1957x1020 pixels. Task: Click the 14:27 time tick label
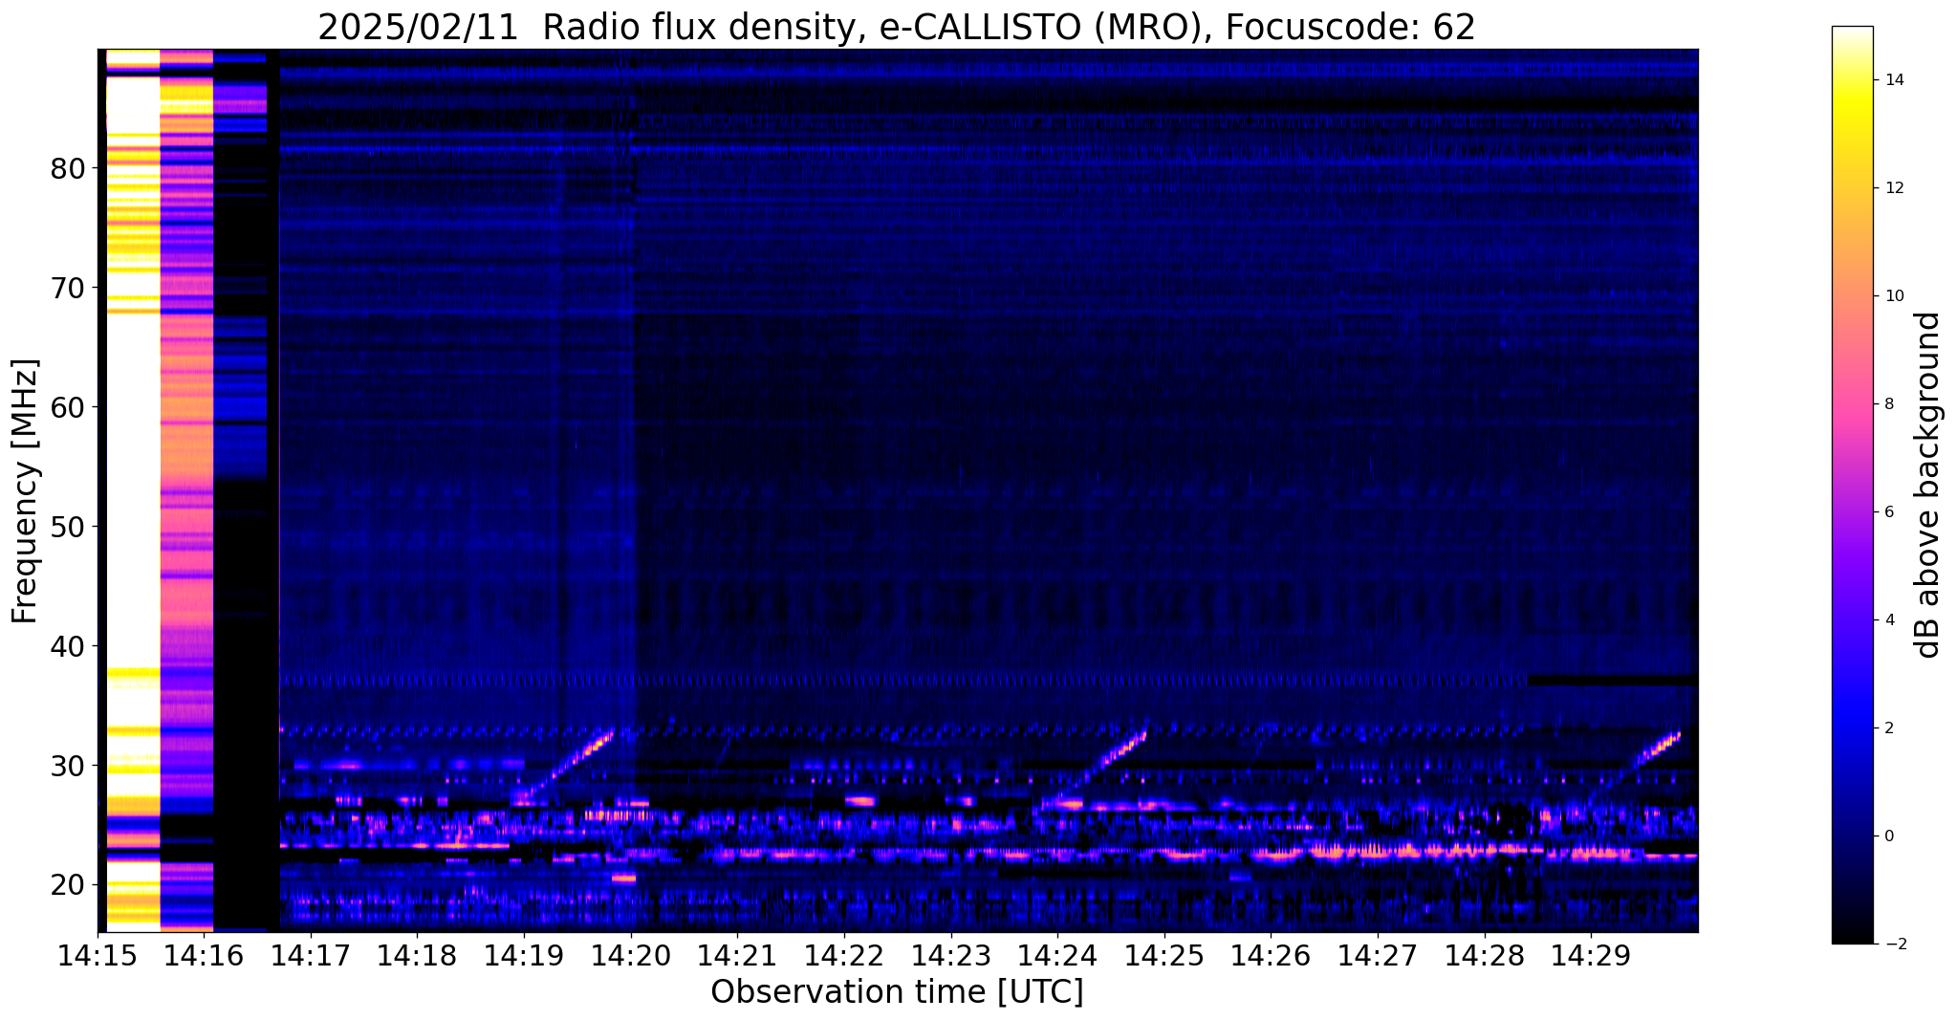click(1378, 956)
